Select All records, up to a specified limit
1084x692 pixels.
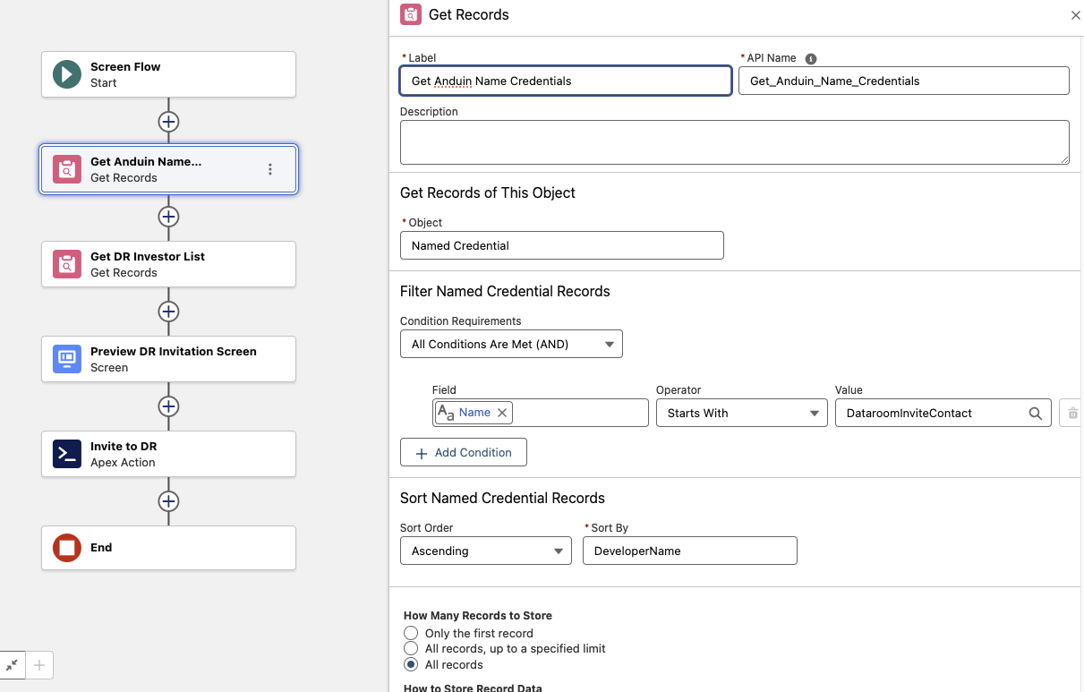411,648
